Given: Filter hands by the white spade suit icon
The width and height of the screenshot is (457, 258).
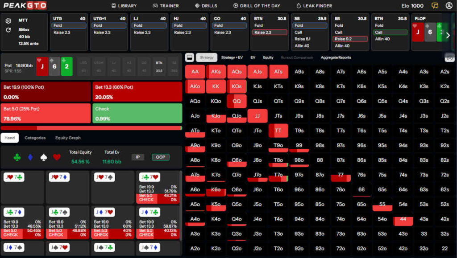Looking at the screenshot, I should click(43, 157).
